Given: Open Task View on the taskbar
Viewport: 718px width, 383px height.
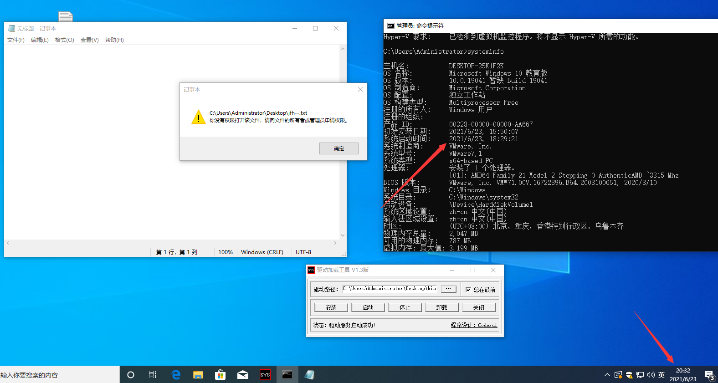Looking at the screenshot, I should point(153,375).
